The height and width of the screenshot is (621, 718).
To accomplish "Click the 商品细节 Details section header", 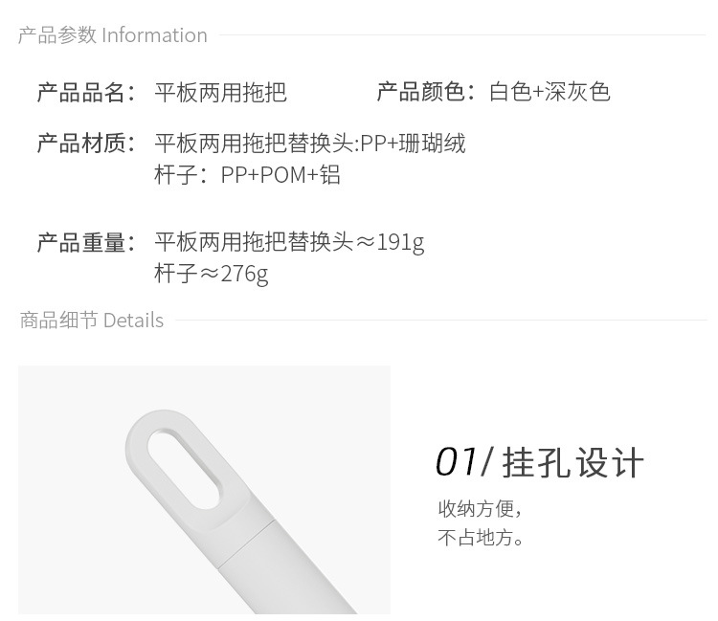I will pos(92,321).
